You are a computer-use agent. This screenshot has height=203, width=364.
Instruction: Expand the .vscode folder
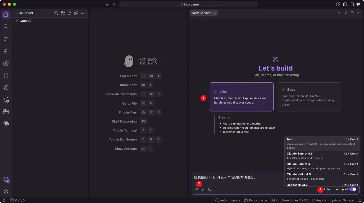coord(26,21)
